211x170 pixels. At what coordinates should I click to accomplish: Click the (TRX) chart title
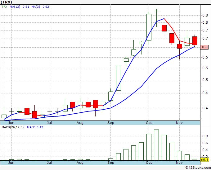(x=6, y=2)
